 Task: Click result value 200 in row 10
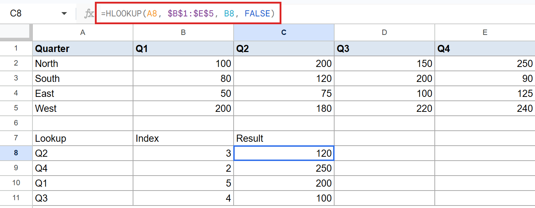284,183
